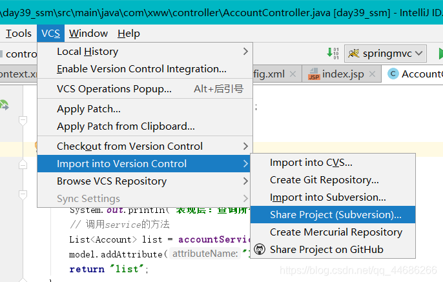The height and width of the screenshot is (282, 443).
Task: Choose Create Mercurial Repository
Action: point(333,232)
